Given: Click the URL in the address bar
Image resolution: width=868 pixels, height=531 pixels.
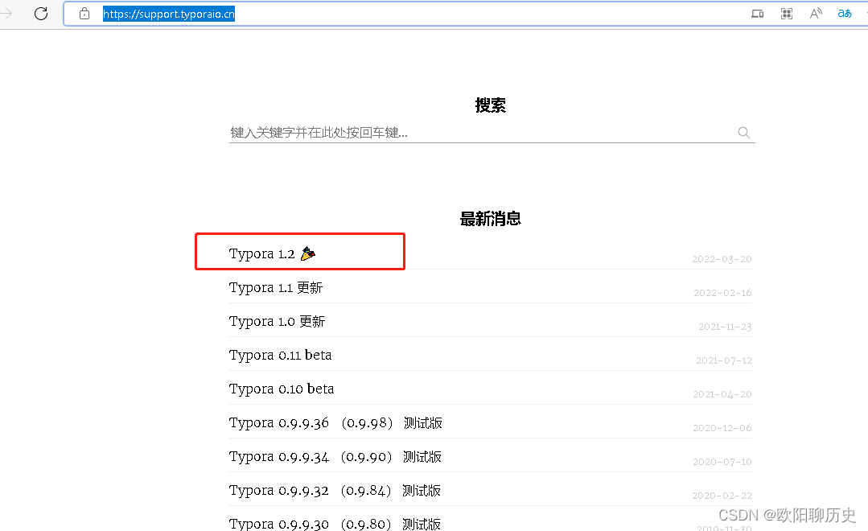Looking at the screenshot, I should coord(169,14).
